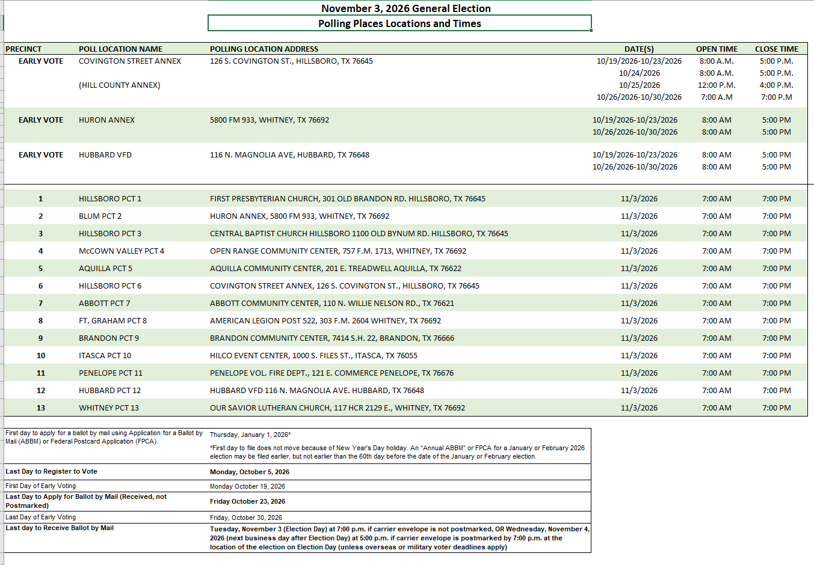Click the November 3, 2026 General Election heading
This screenshot has height=565, width=814.
[406, 8]
